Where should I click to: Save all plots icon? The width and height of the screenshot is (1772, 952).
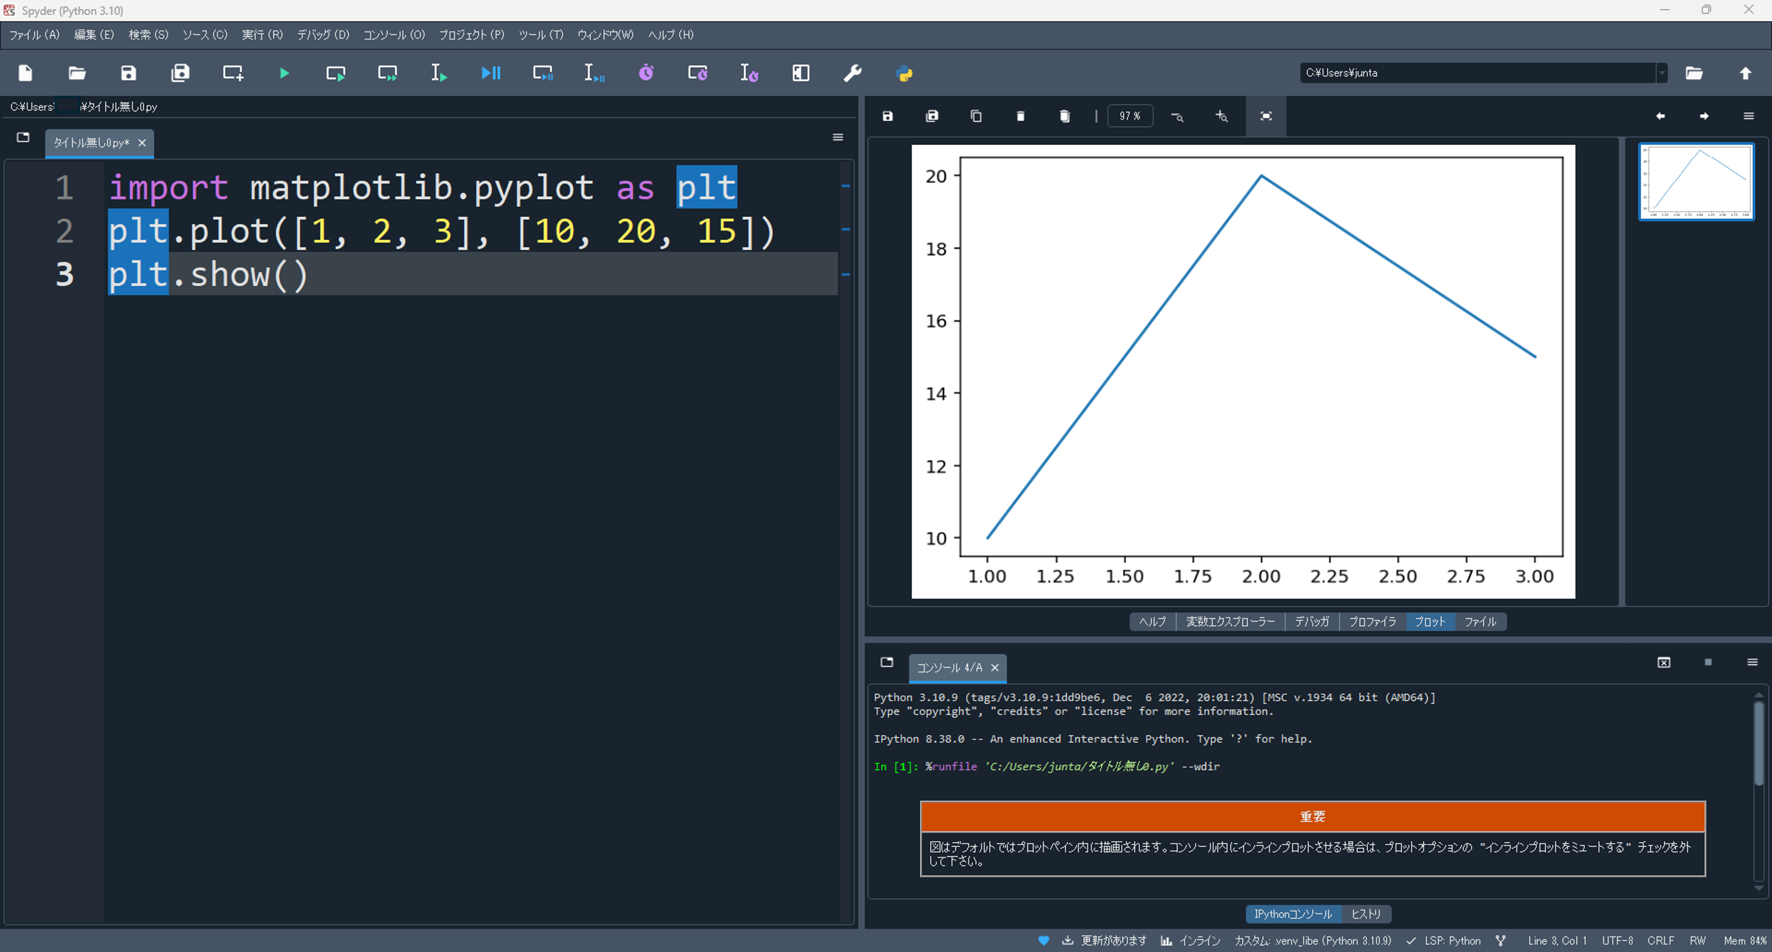[932, 116]
